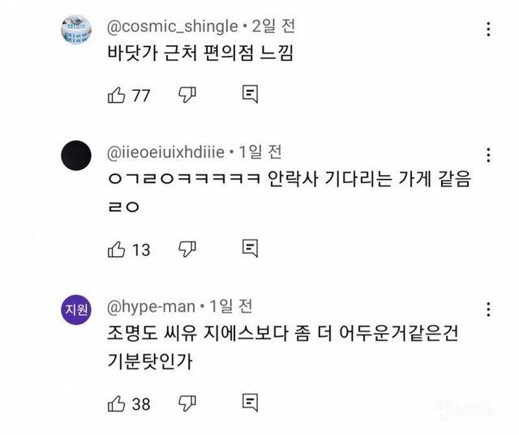The width and height of the screenshot is (519, 435).
Task: Like the hype-man comment
Action: click(115, 403)
